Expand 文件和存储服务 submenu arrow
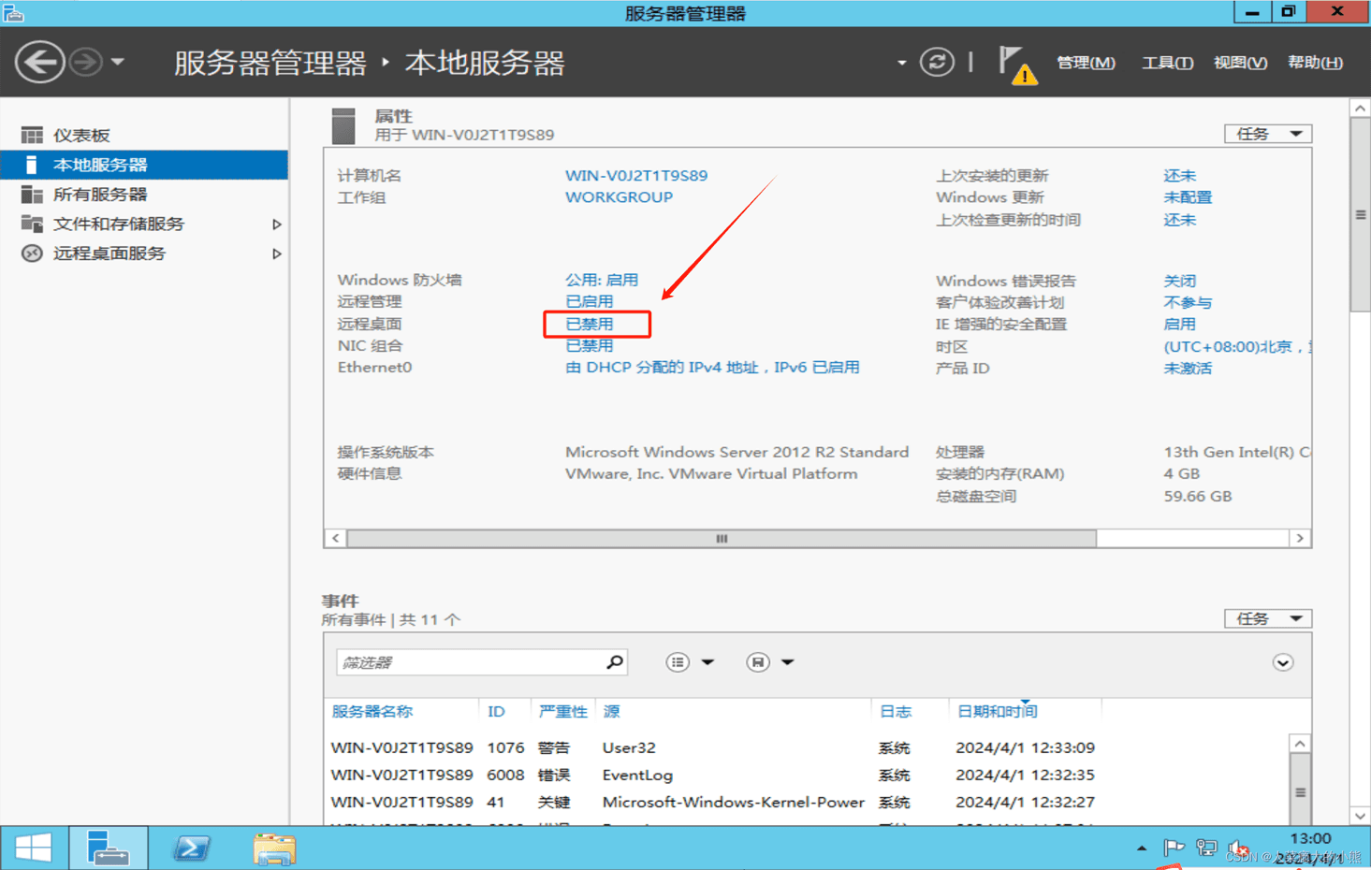 pos(276,225)
